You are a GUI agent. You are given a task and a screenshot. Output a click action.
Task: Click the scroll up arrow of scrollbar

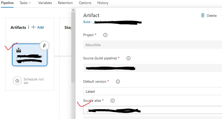(73, 10)
